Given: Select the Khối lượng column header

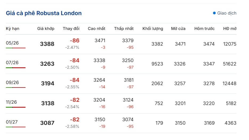Looking at the screenshot, I should click(x=153, y=29).
